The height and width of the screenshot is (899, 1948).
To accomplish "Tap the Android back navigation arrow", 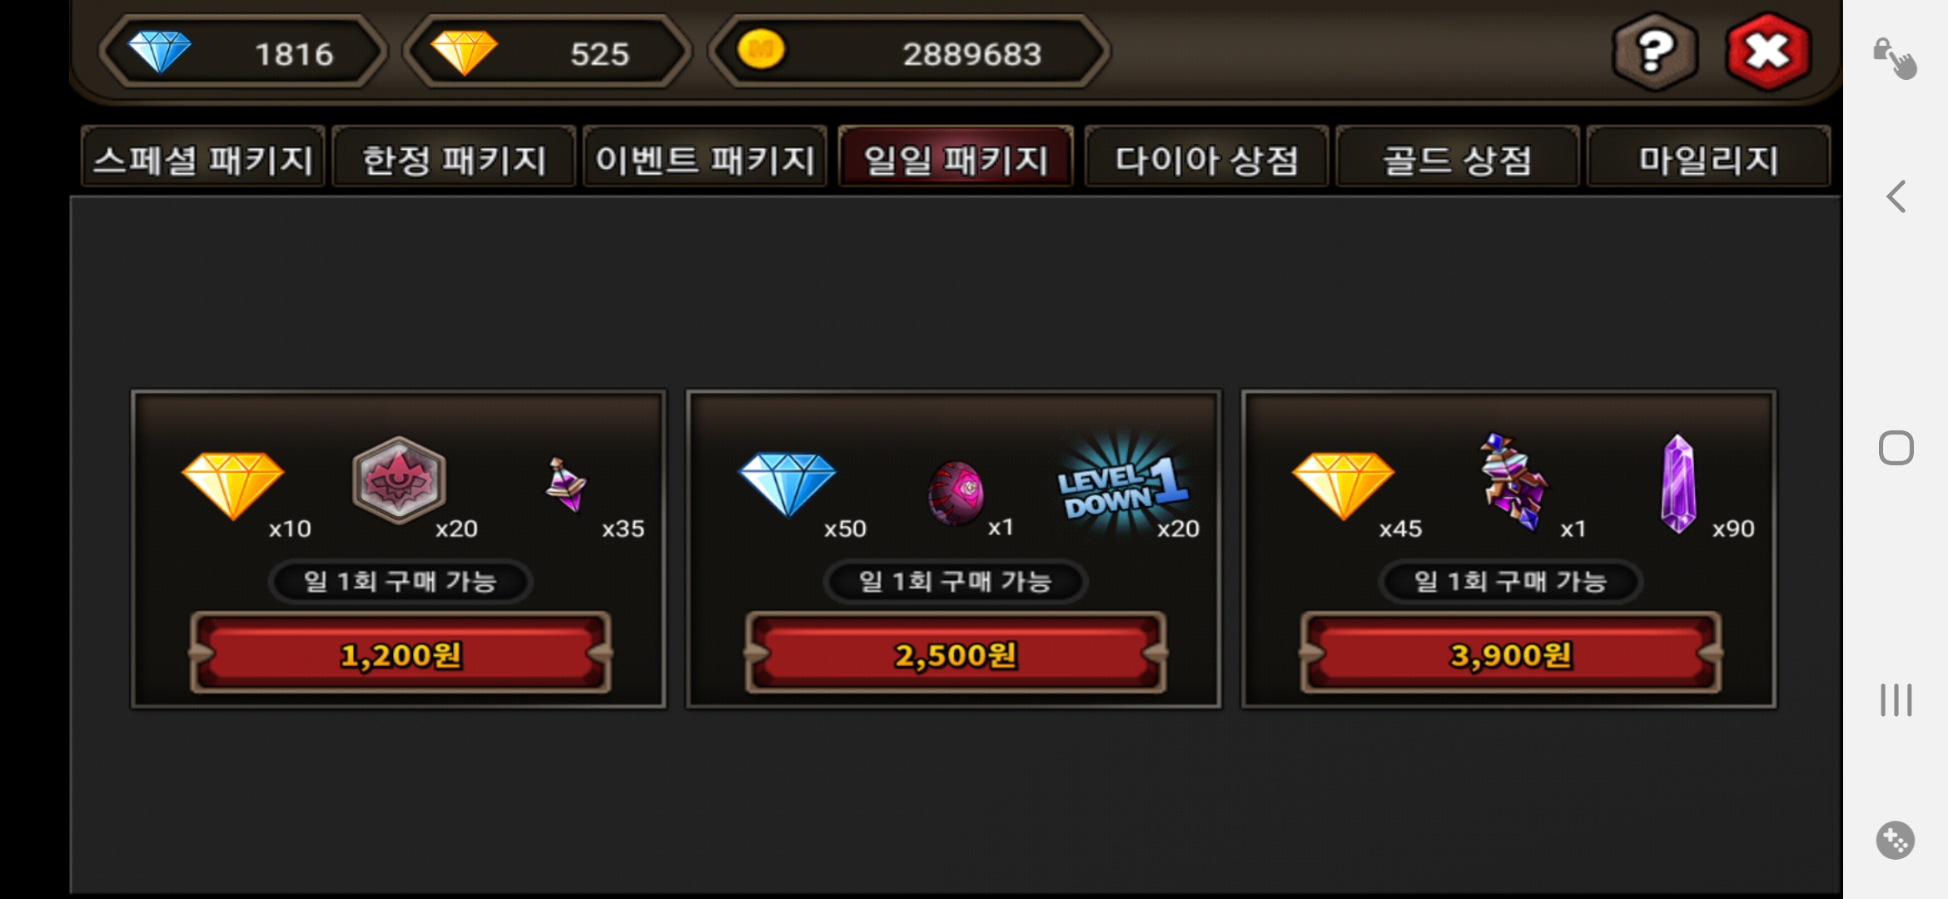I will (1896, 196).
